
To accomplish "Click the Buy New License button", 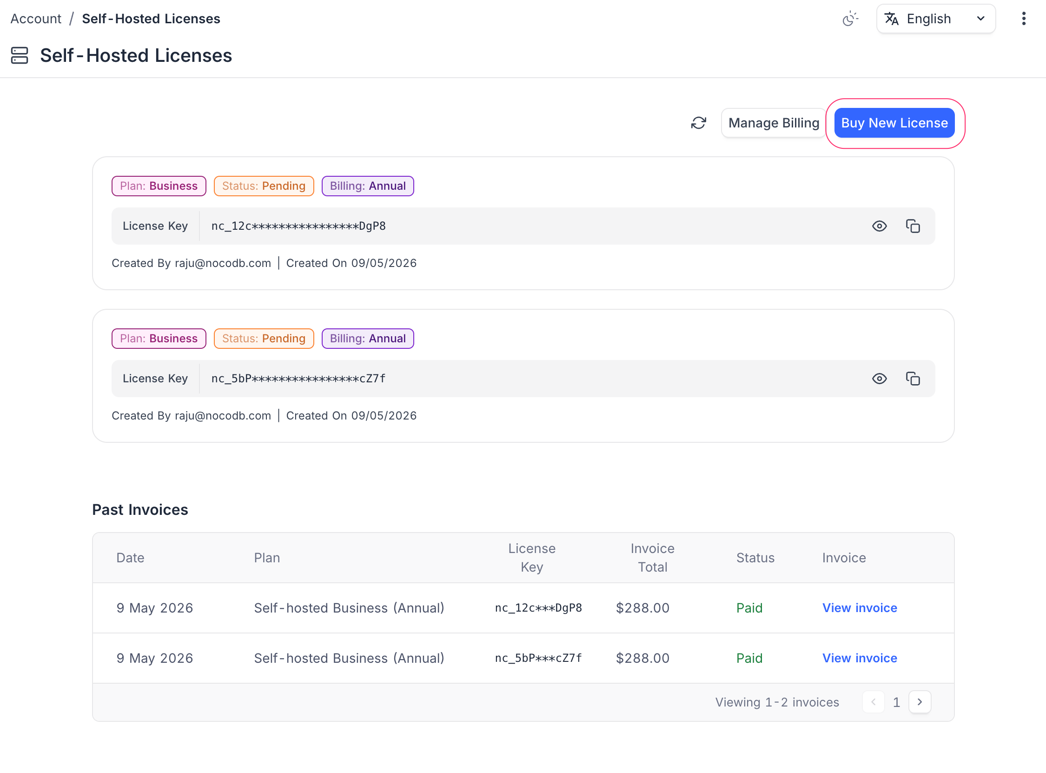I will [894, 123].
